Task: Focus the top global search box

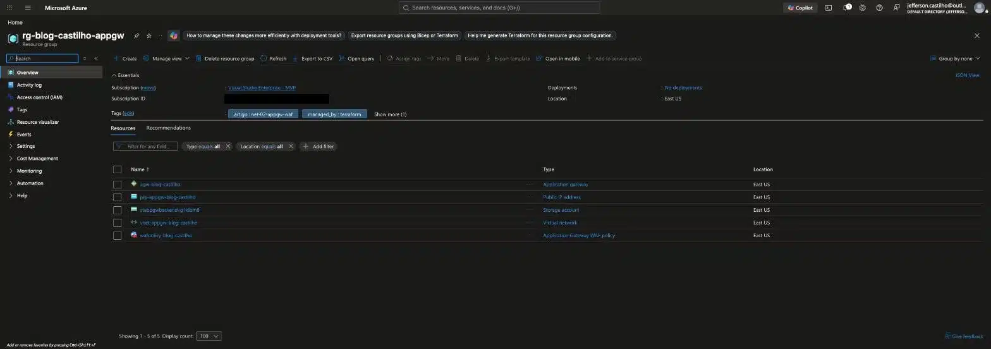Action: 499,8
